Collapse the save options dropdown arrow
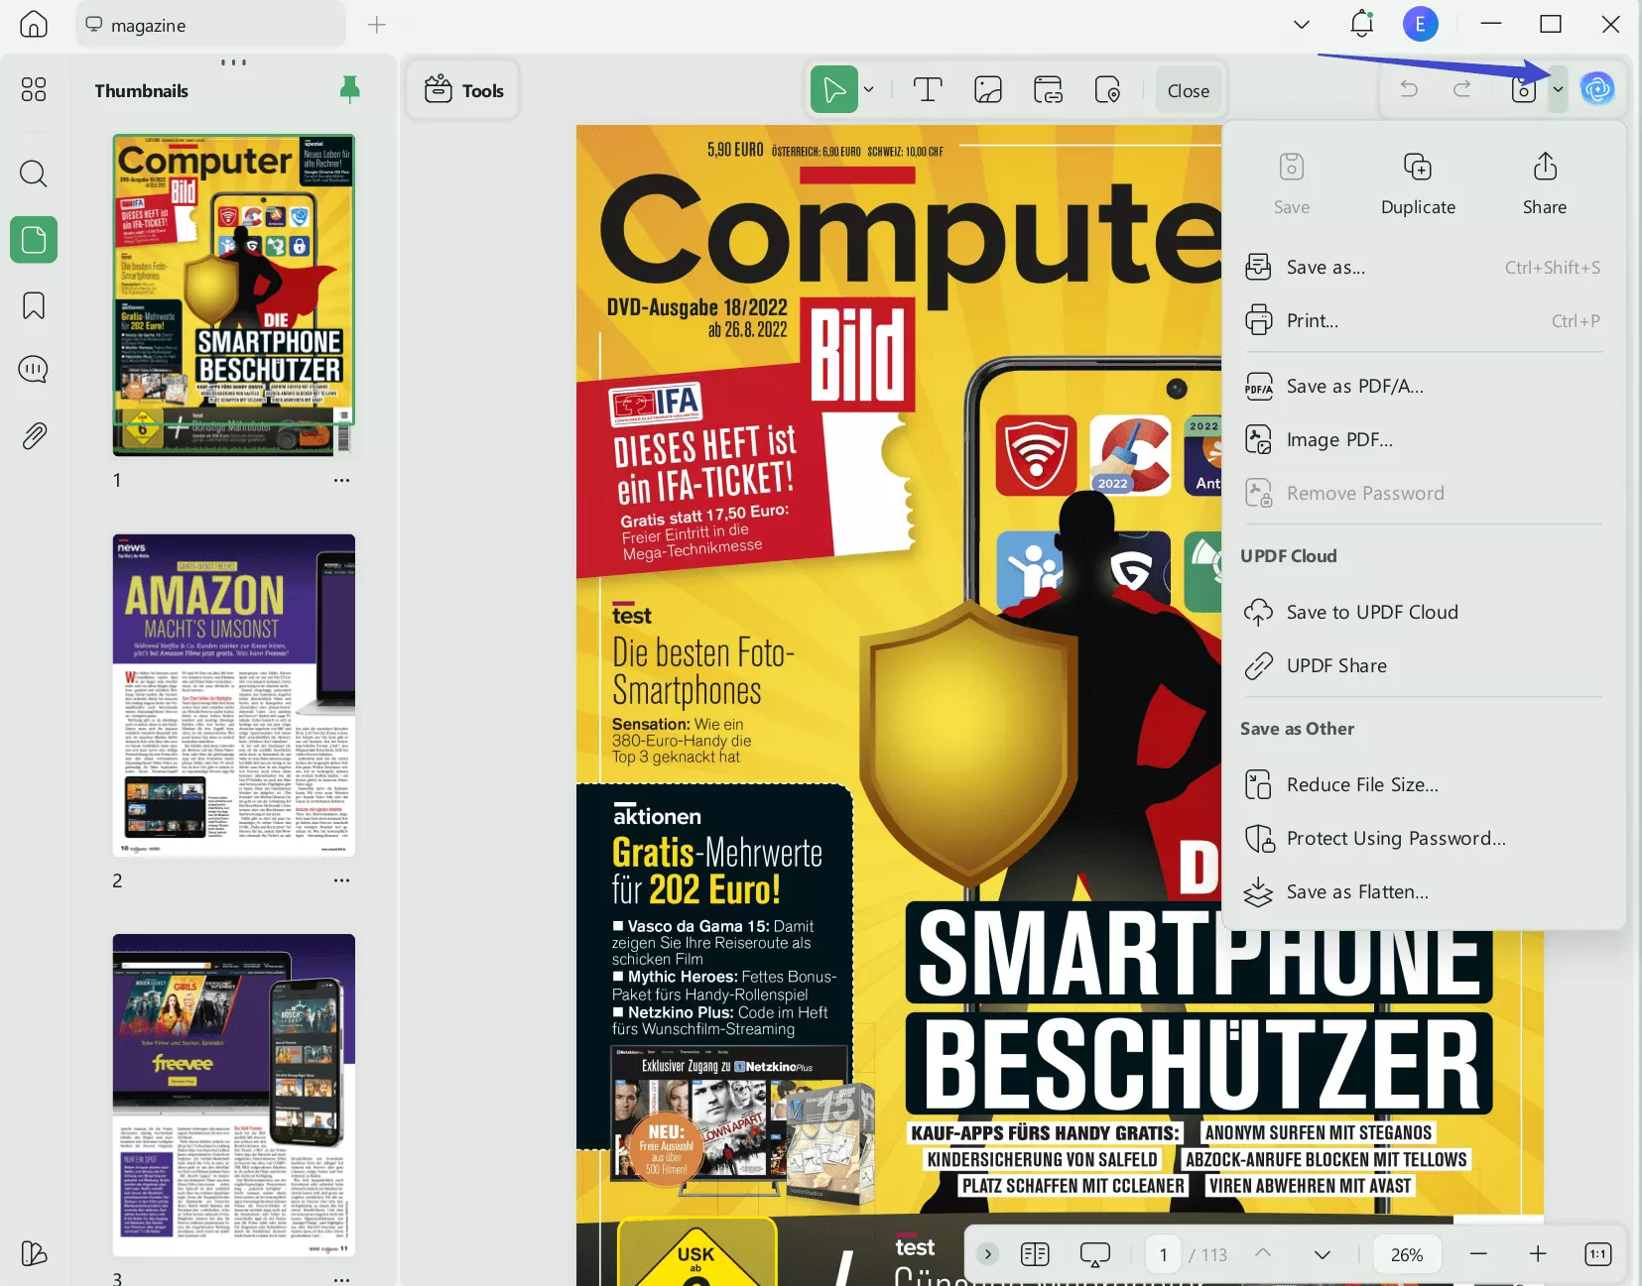 pos(1558,89)
